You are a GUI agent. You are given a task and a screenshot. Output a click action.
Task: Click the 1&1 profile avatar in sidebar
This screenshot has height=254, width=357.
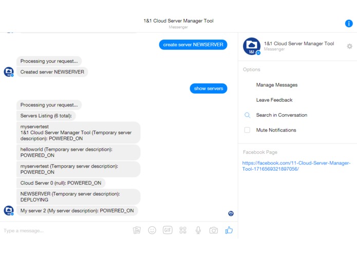[x=252, y=46]
